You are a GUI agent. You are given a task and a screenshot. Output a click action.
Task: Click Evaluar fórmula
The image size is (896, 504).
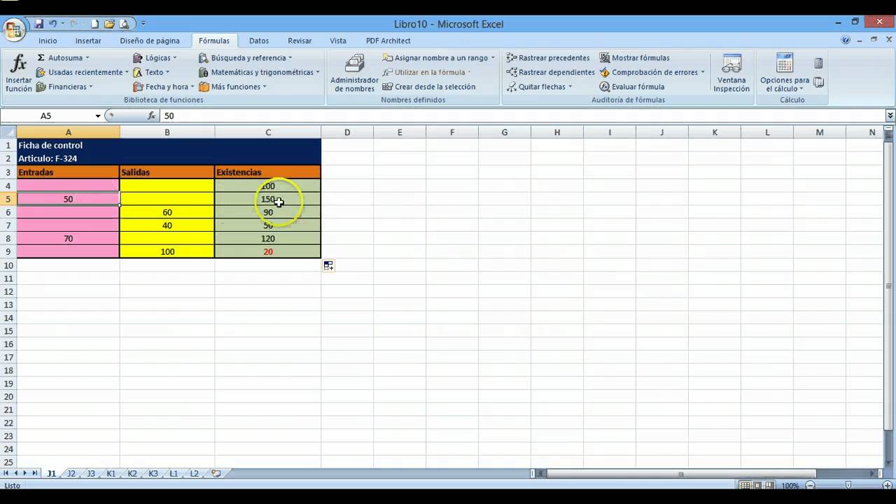point(632,87)
